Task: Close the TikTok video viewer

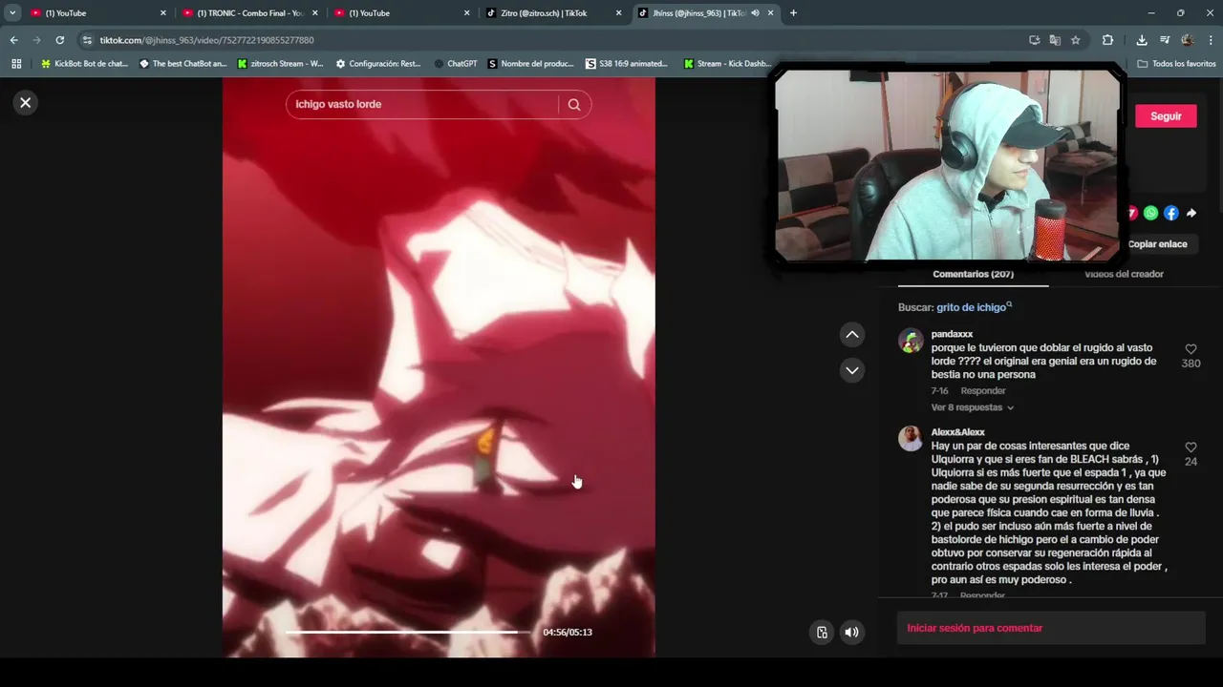Action: pos(26,103)
